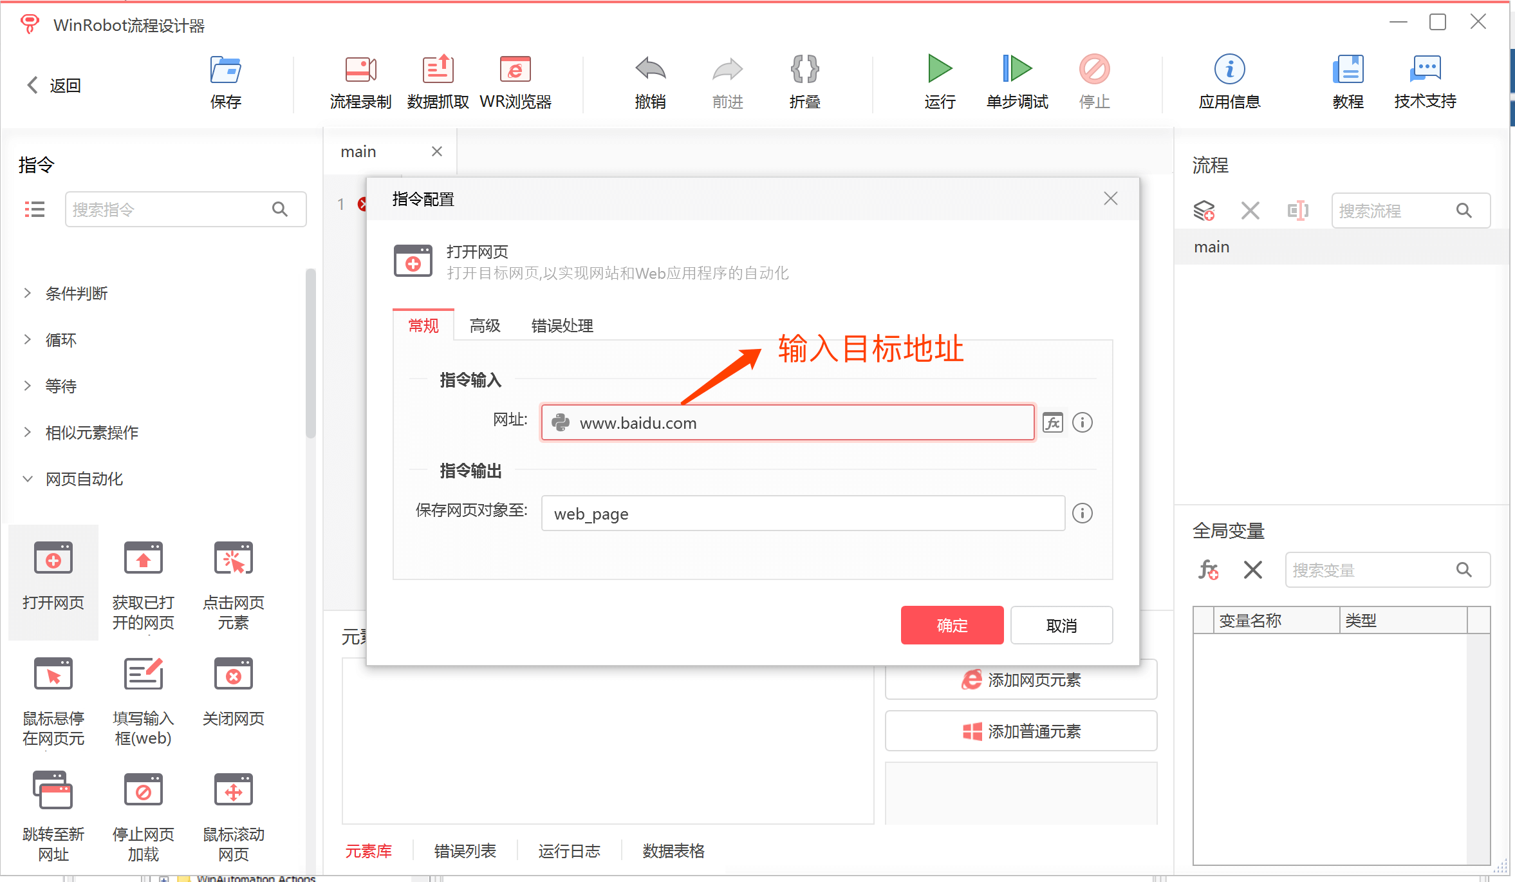Switch to the 高级 tab
Screen dimensions: 1515x882
click(485, 326)
